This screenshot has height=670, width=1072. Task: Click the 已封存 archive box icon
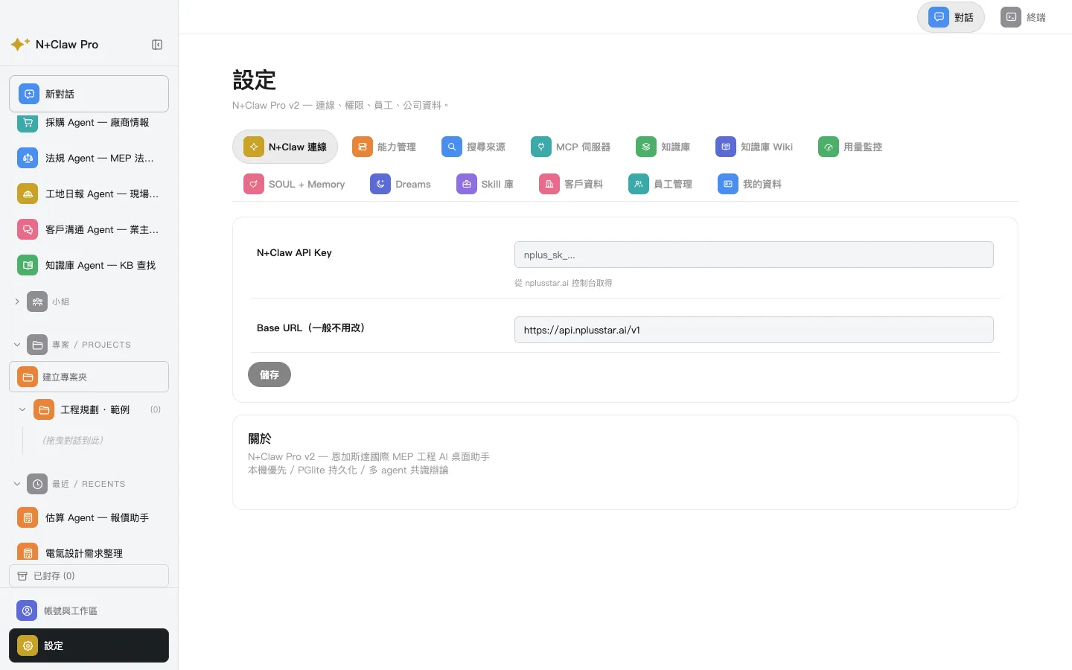click(x=22, y=575)
